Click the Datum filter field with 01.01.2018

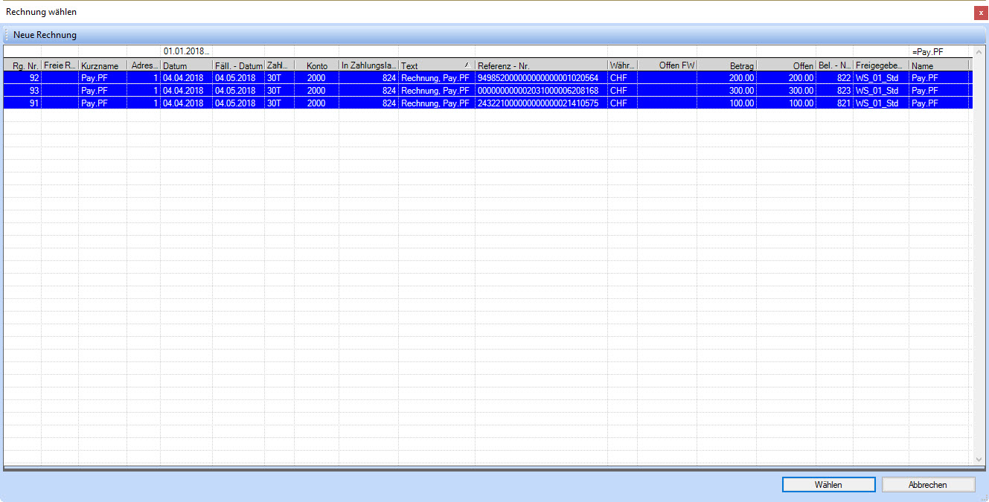pos(186,51)
